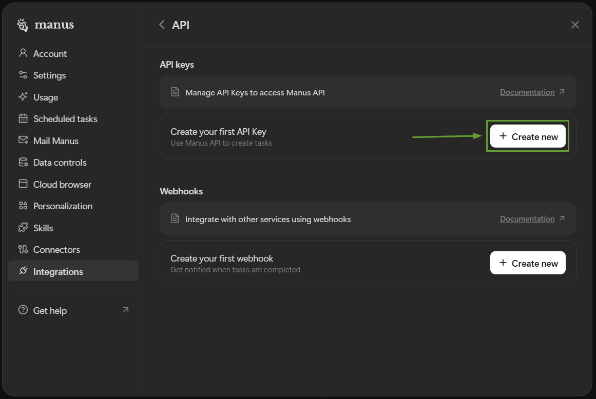Screen dimensions: 596x399
Task: Click the Personalization grid icon
Action: click(23, 206)
